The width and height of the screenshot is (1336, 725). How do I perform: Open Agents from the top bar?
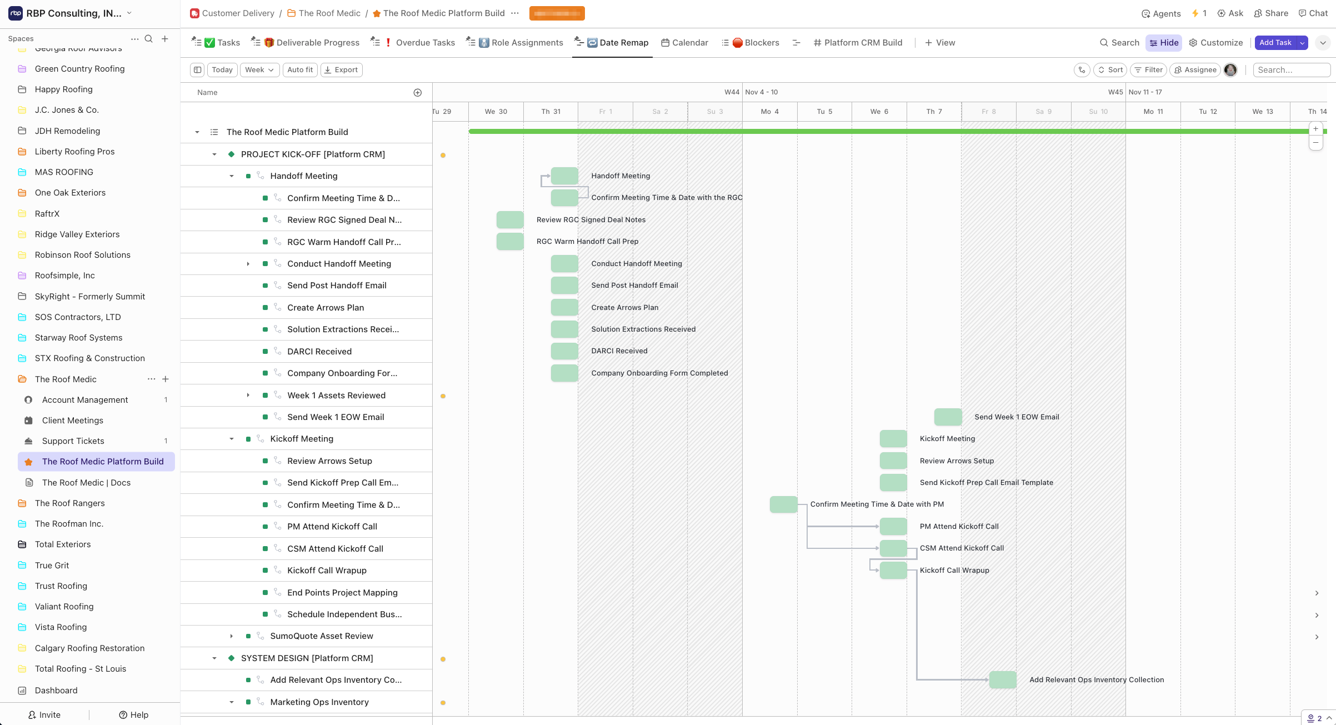(1160, 13)
